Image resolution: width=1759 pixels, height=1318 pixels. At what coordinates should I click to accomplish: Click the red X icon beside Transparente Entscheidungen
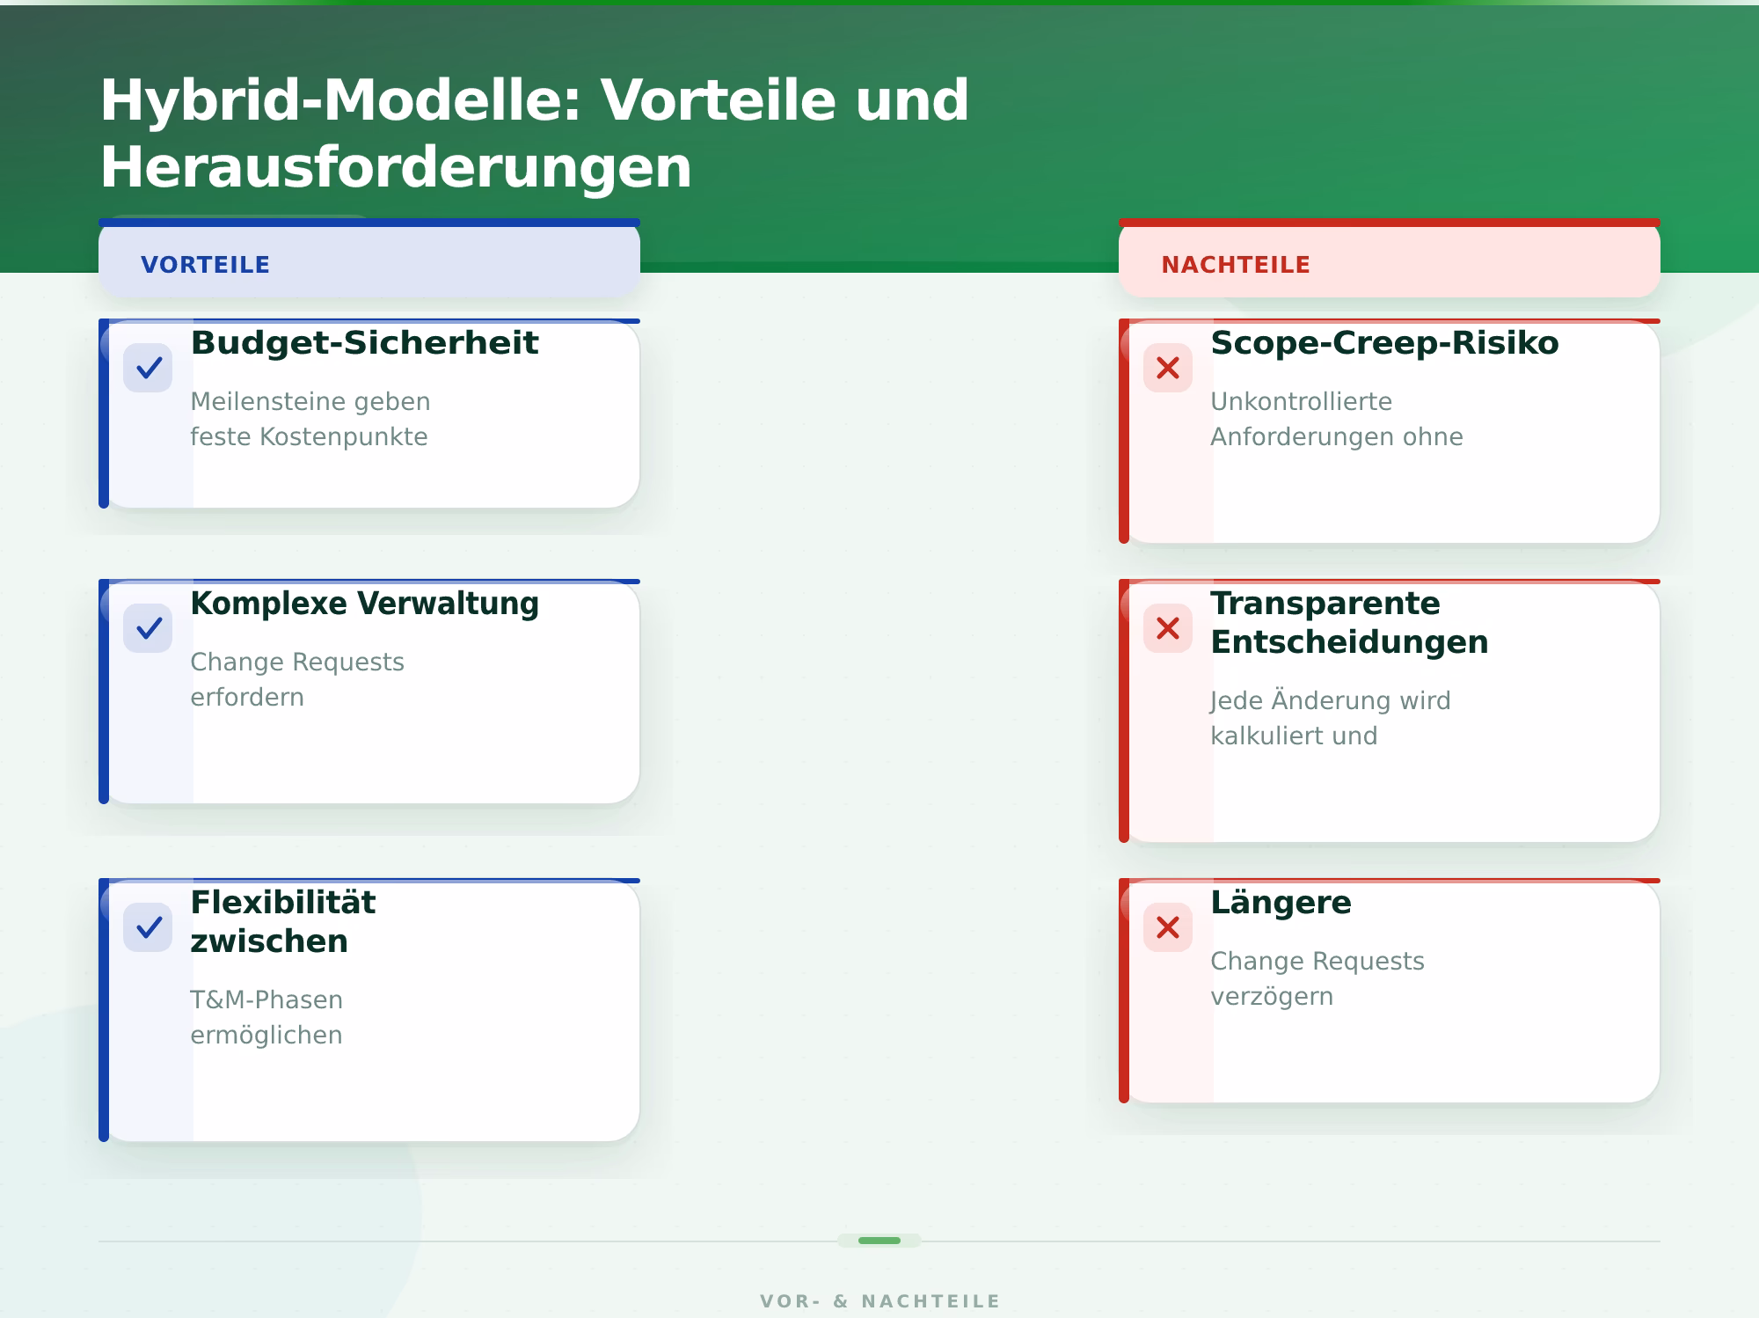(1168, 628)
